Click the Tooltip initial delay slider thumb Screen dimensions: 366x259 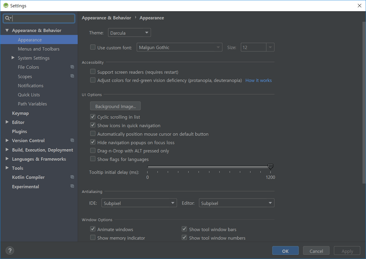point(271,167)
